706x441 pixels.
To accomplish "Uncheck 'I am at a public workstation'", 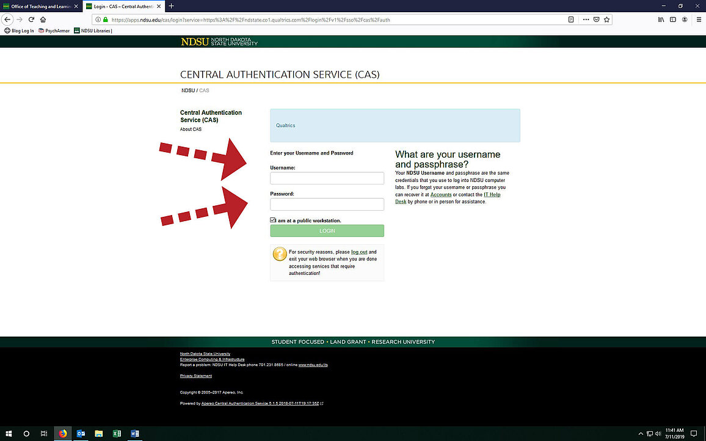I will click(x=273, y=220).
